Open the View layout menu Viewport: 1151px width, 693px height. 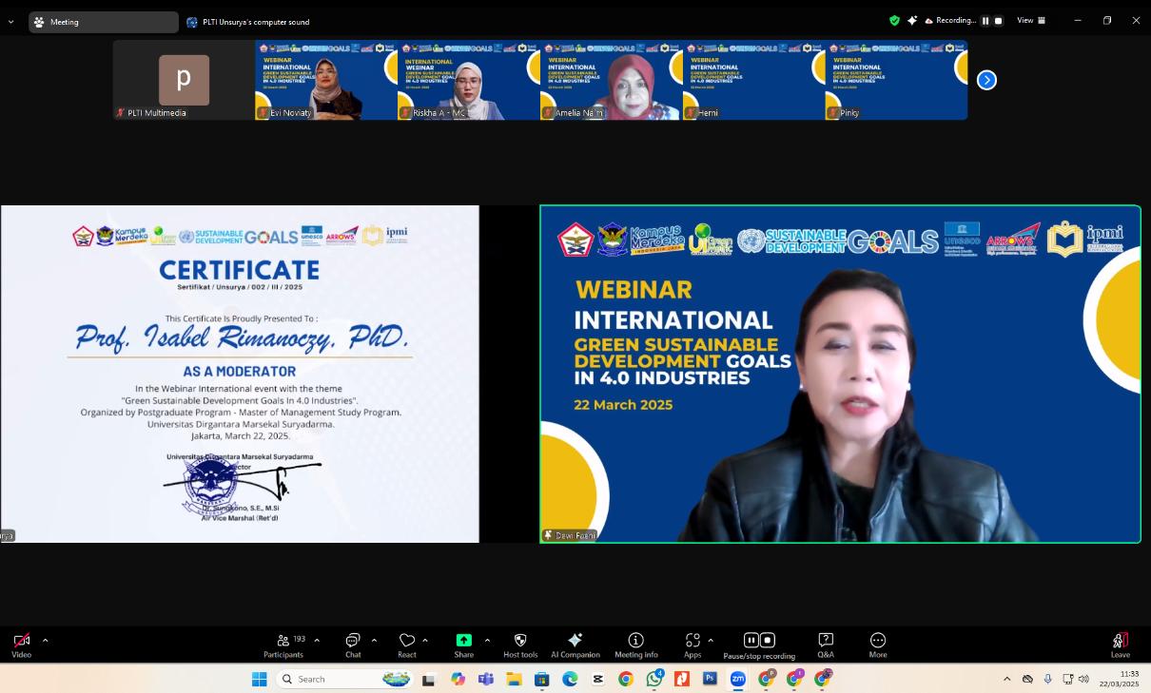coord(1031,21)
